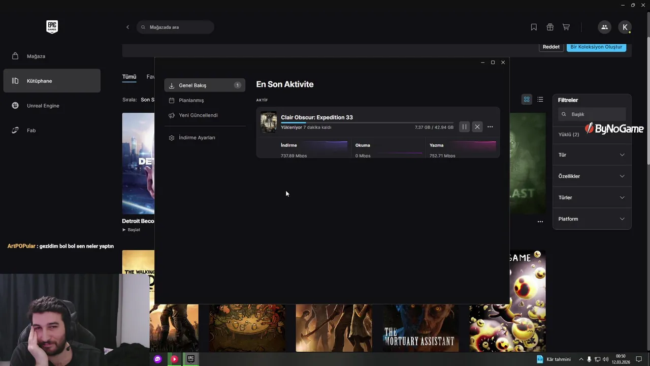Viewport: 650px width, 366px height.
Task: Expand the Türler filter
Action: tap(592, 197)
